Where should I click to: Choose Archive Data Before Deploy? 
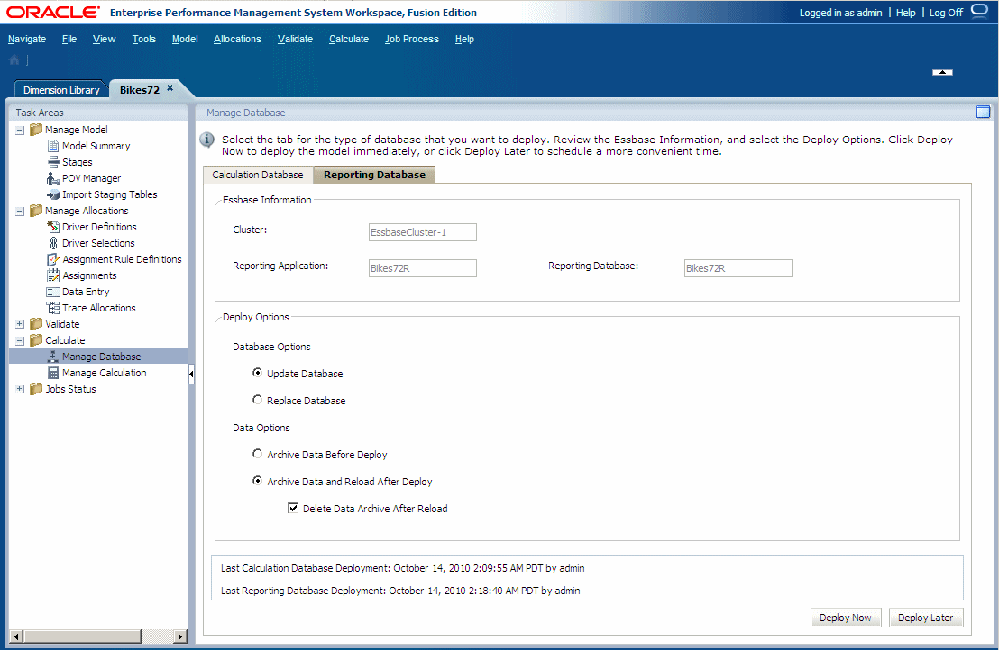tap(258, 454)
